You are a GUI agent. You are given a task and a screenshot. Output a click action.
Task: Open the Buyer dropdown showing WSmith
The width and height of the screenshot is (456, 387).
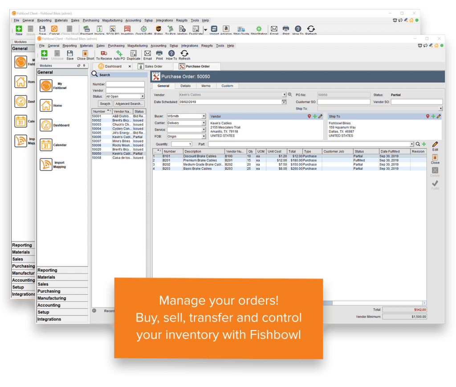(204, 116)
